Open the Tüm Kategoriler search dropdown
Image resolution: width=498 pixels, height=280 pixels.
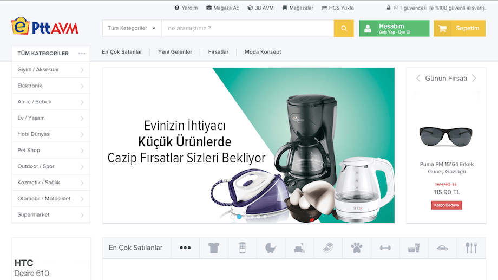point(132,28)
